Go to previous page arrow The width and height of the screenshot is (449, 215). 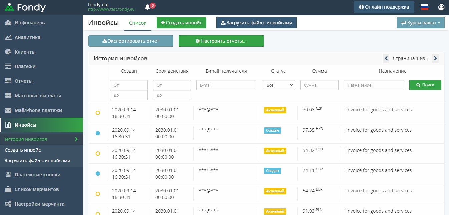386,58
